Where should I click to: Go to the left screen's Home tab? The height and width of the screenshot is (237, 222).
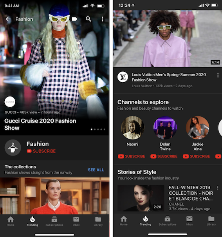[11, 221]
